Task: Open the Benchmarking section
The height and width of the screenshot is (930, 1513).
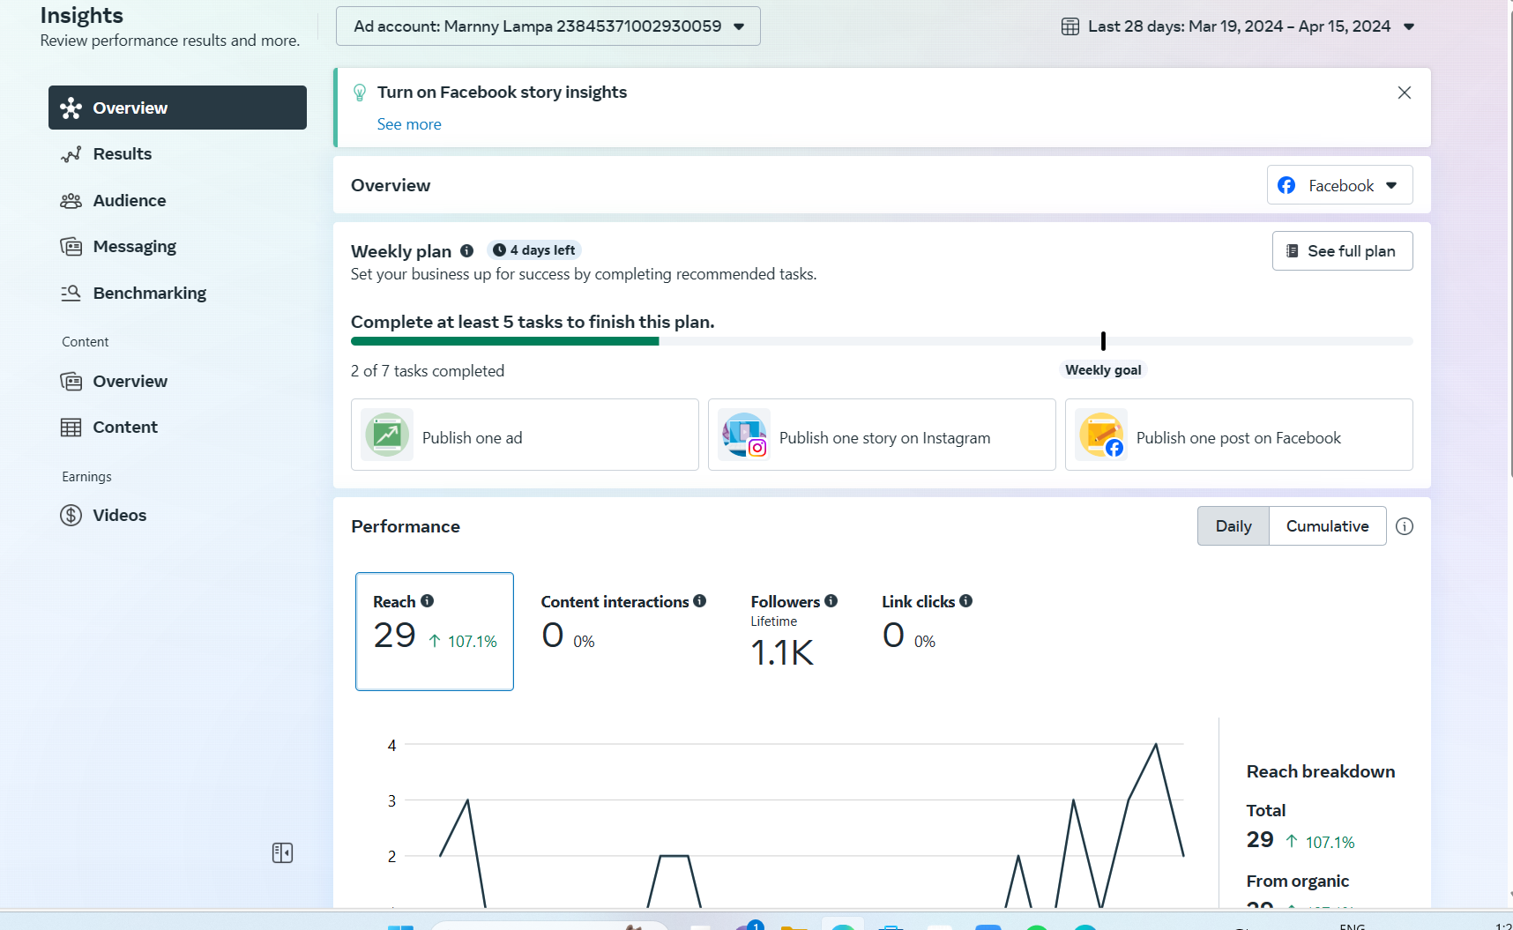Action: click(177, 293)
